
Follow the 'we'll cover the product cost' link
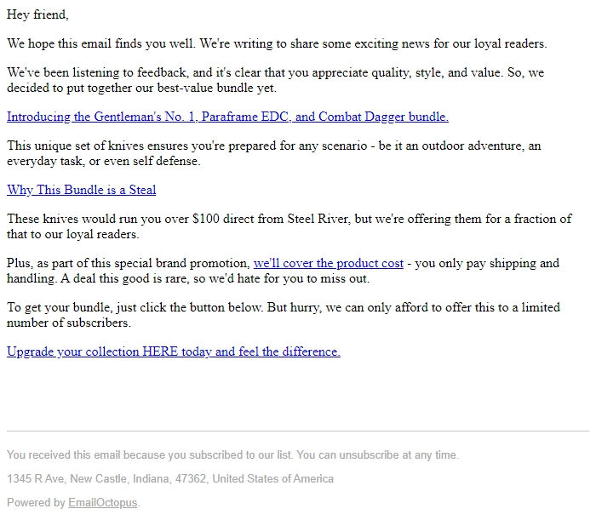click(x=329, y=263)
